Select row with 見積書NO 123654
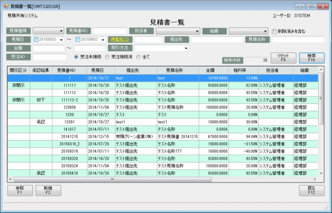The width and height of the screenshot is (332, 213). click(163, 107)
